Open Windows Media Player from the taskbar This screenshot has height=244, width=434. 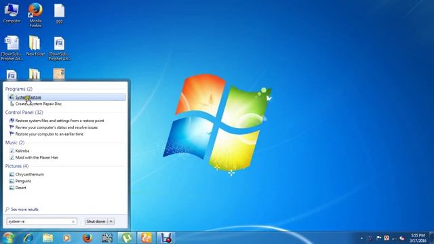(x=66, y=238)
